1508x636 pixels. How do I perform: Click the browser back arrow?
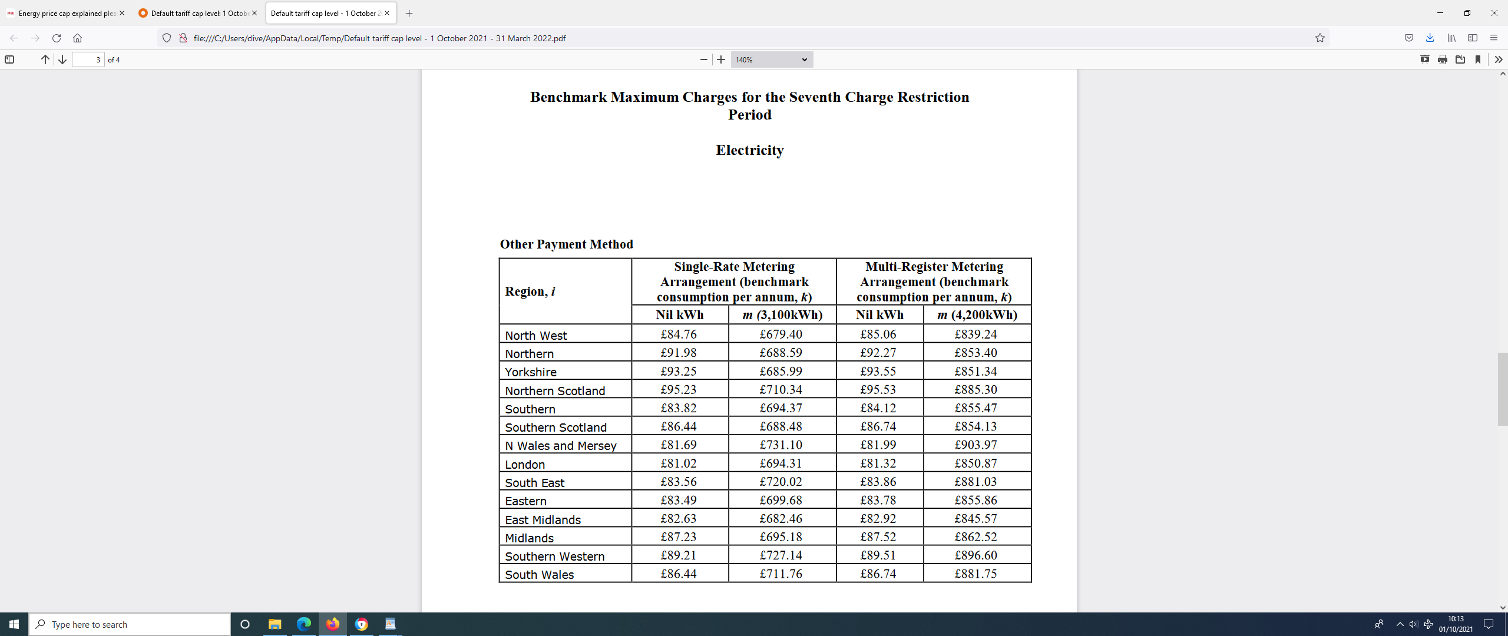click(x=14, y=38)
